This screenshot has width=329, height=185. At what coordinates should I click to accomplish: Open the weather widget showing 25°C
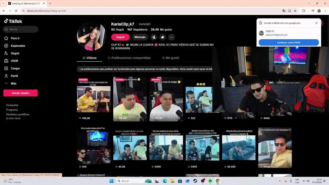point(12,181)
